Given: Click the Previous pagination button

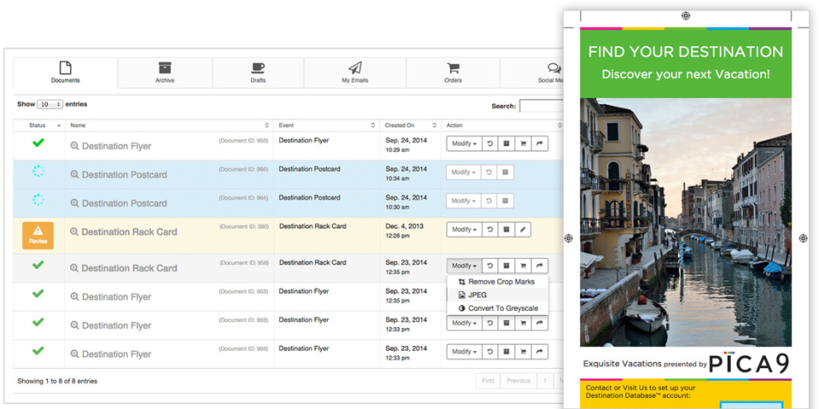Looking at the screenshot, I should coord(518,381).
